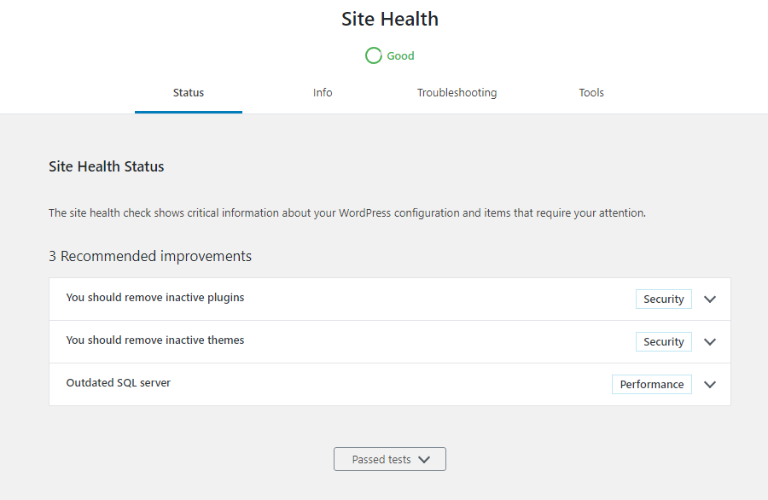
Task: Click chevron icon beside inactive themes Security badge
Action: pyautogui.click(x=710, y=342)
